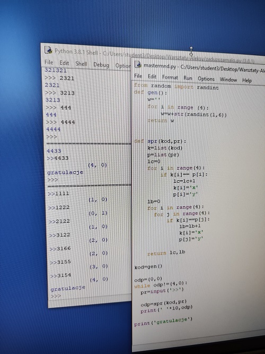Click the 'k=list(kod)' line
The height and width of the screenshot is (354, 265).
[165, 148]
